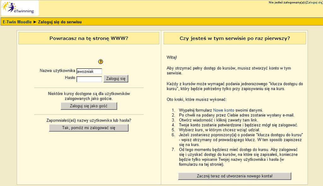Click heading Czy jesteś w tym serwisie po raz pierwszy?
The width and height of the screenshot is (323, 186).
[x=235, y=38]
